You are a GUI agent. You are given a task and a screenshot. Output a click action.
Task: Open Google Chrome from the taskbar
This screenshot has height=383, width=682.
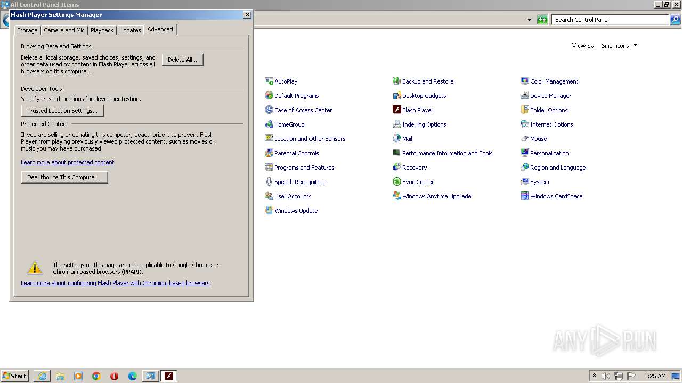96,376
